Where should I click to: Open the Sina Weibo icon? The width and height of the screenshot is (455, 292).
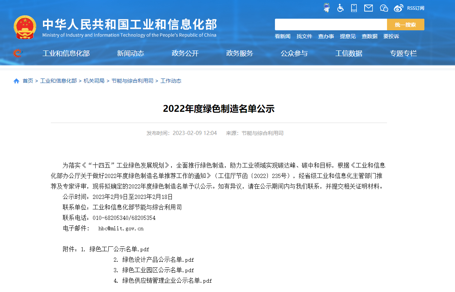tap(398, 7)
